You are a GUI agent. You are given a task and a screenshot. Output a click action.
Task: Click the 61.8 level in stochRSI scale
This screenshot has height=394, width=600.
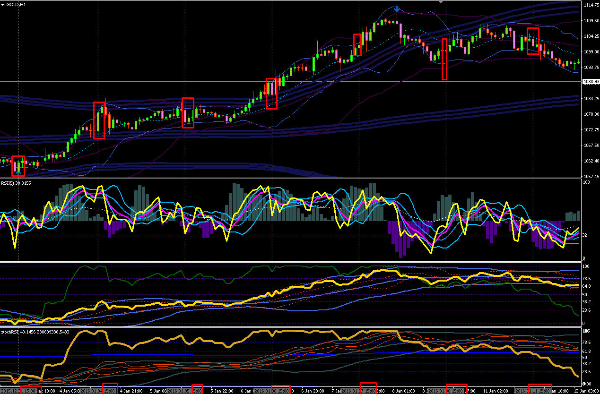coord(586,351)
